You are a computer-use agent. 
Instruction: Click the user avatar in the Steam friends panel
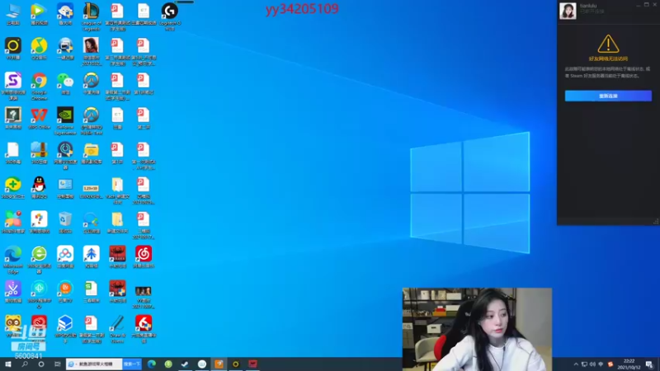[x=568, y=10]
